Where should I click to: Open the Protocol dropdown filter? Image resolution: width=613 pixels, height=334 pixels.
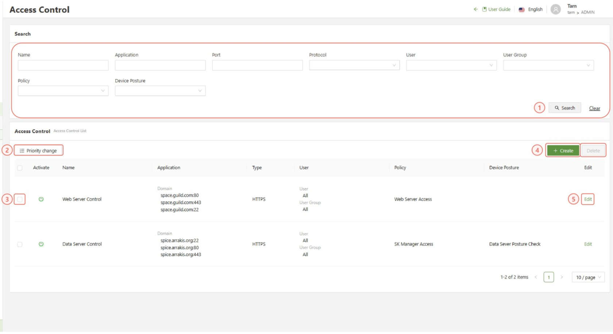[x=354, y=66]
